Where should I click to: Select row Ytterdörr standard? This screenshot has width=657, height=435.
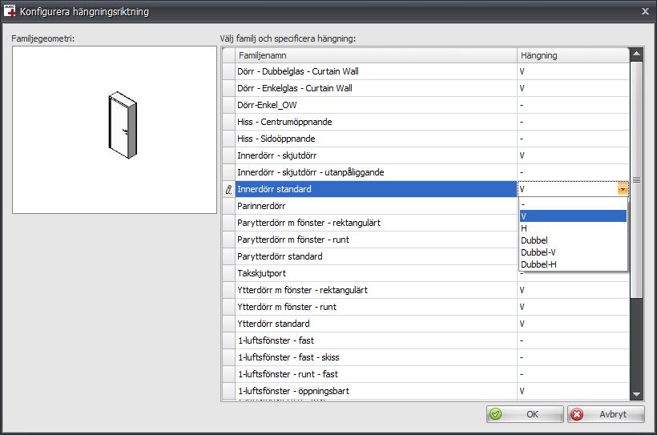point(376,324)
